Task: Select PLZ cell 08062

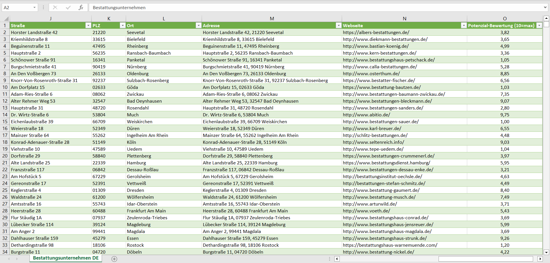Action: pos(109,94)
